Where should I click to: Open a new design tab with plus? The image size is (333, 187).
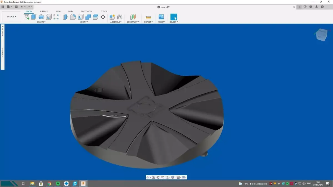299,7
